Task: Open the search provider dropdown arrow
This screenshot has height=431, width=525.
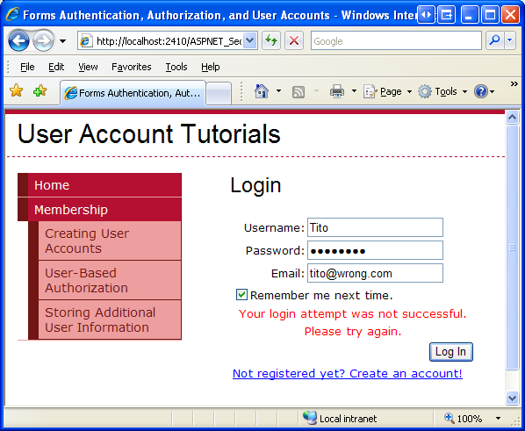Action: click(x=509, y=41)
